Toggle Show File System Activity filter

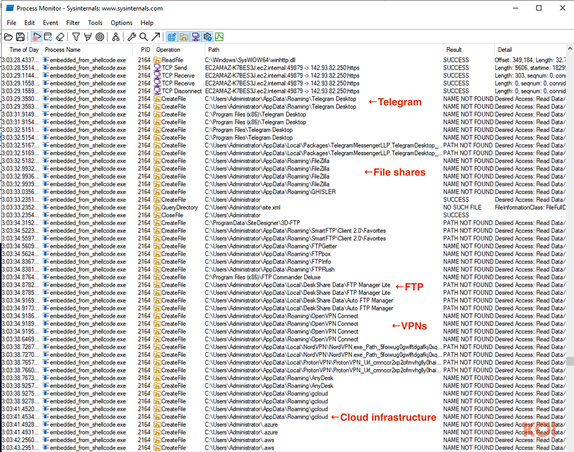pos(184,37)
